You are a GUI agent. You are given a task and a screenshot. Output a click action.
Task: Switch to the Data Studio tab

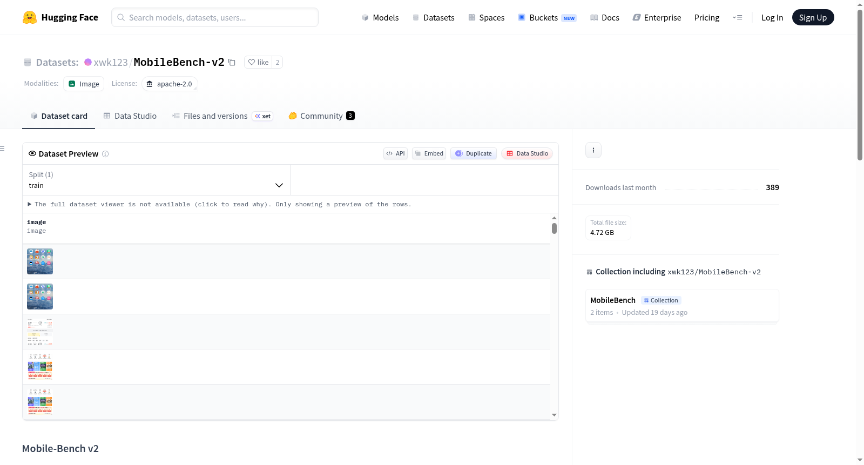click(130, 116)
